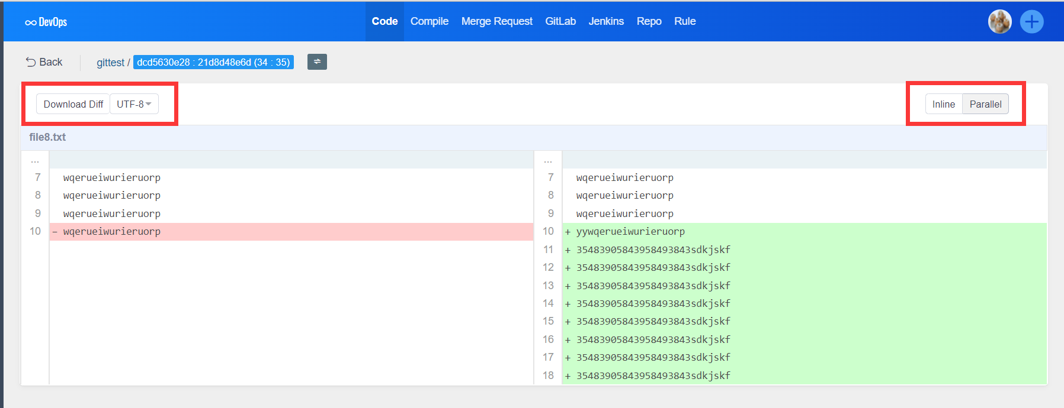The height and width of the screenshot is (408, 1064).
Task: Go back using the Back arrow
Action: tap(44, 62)
